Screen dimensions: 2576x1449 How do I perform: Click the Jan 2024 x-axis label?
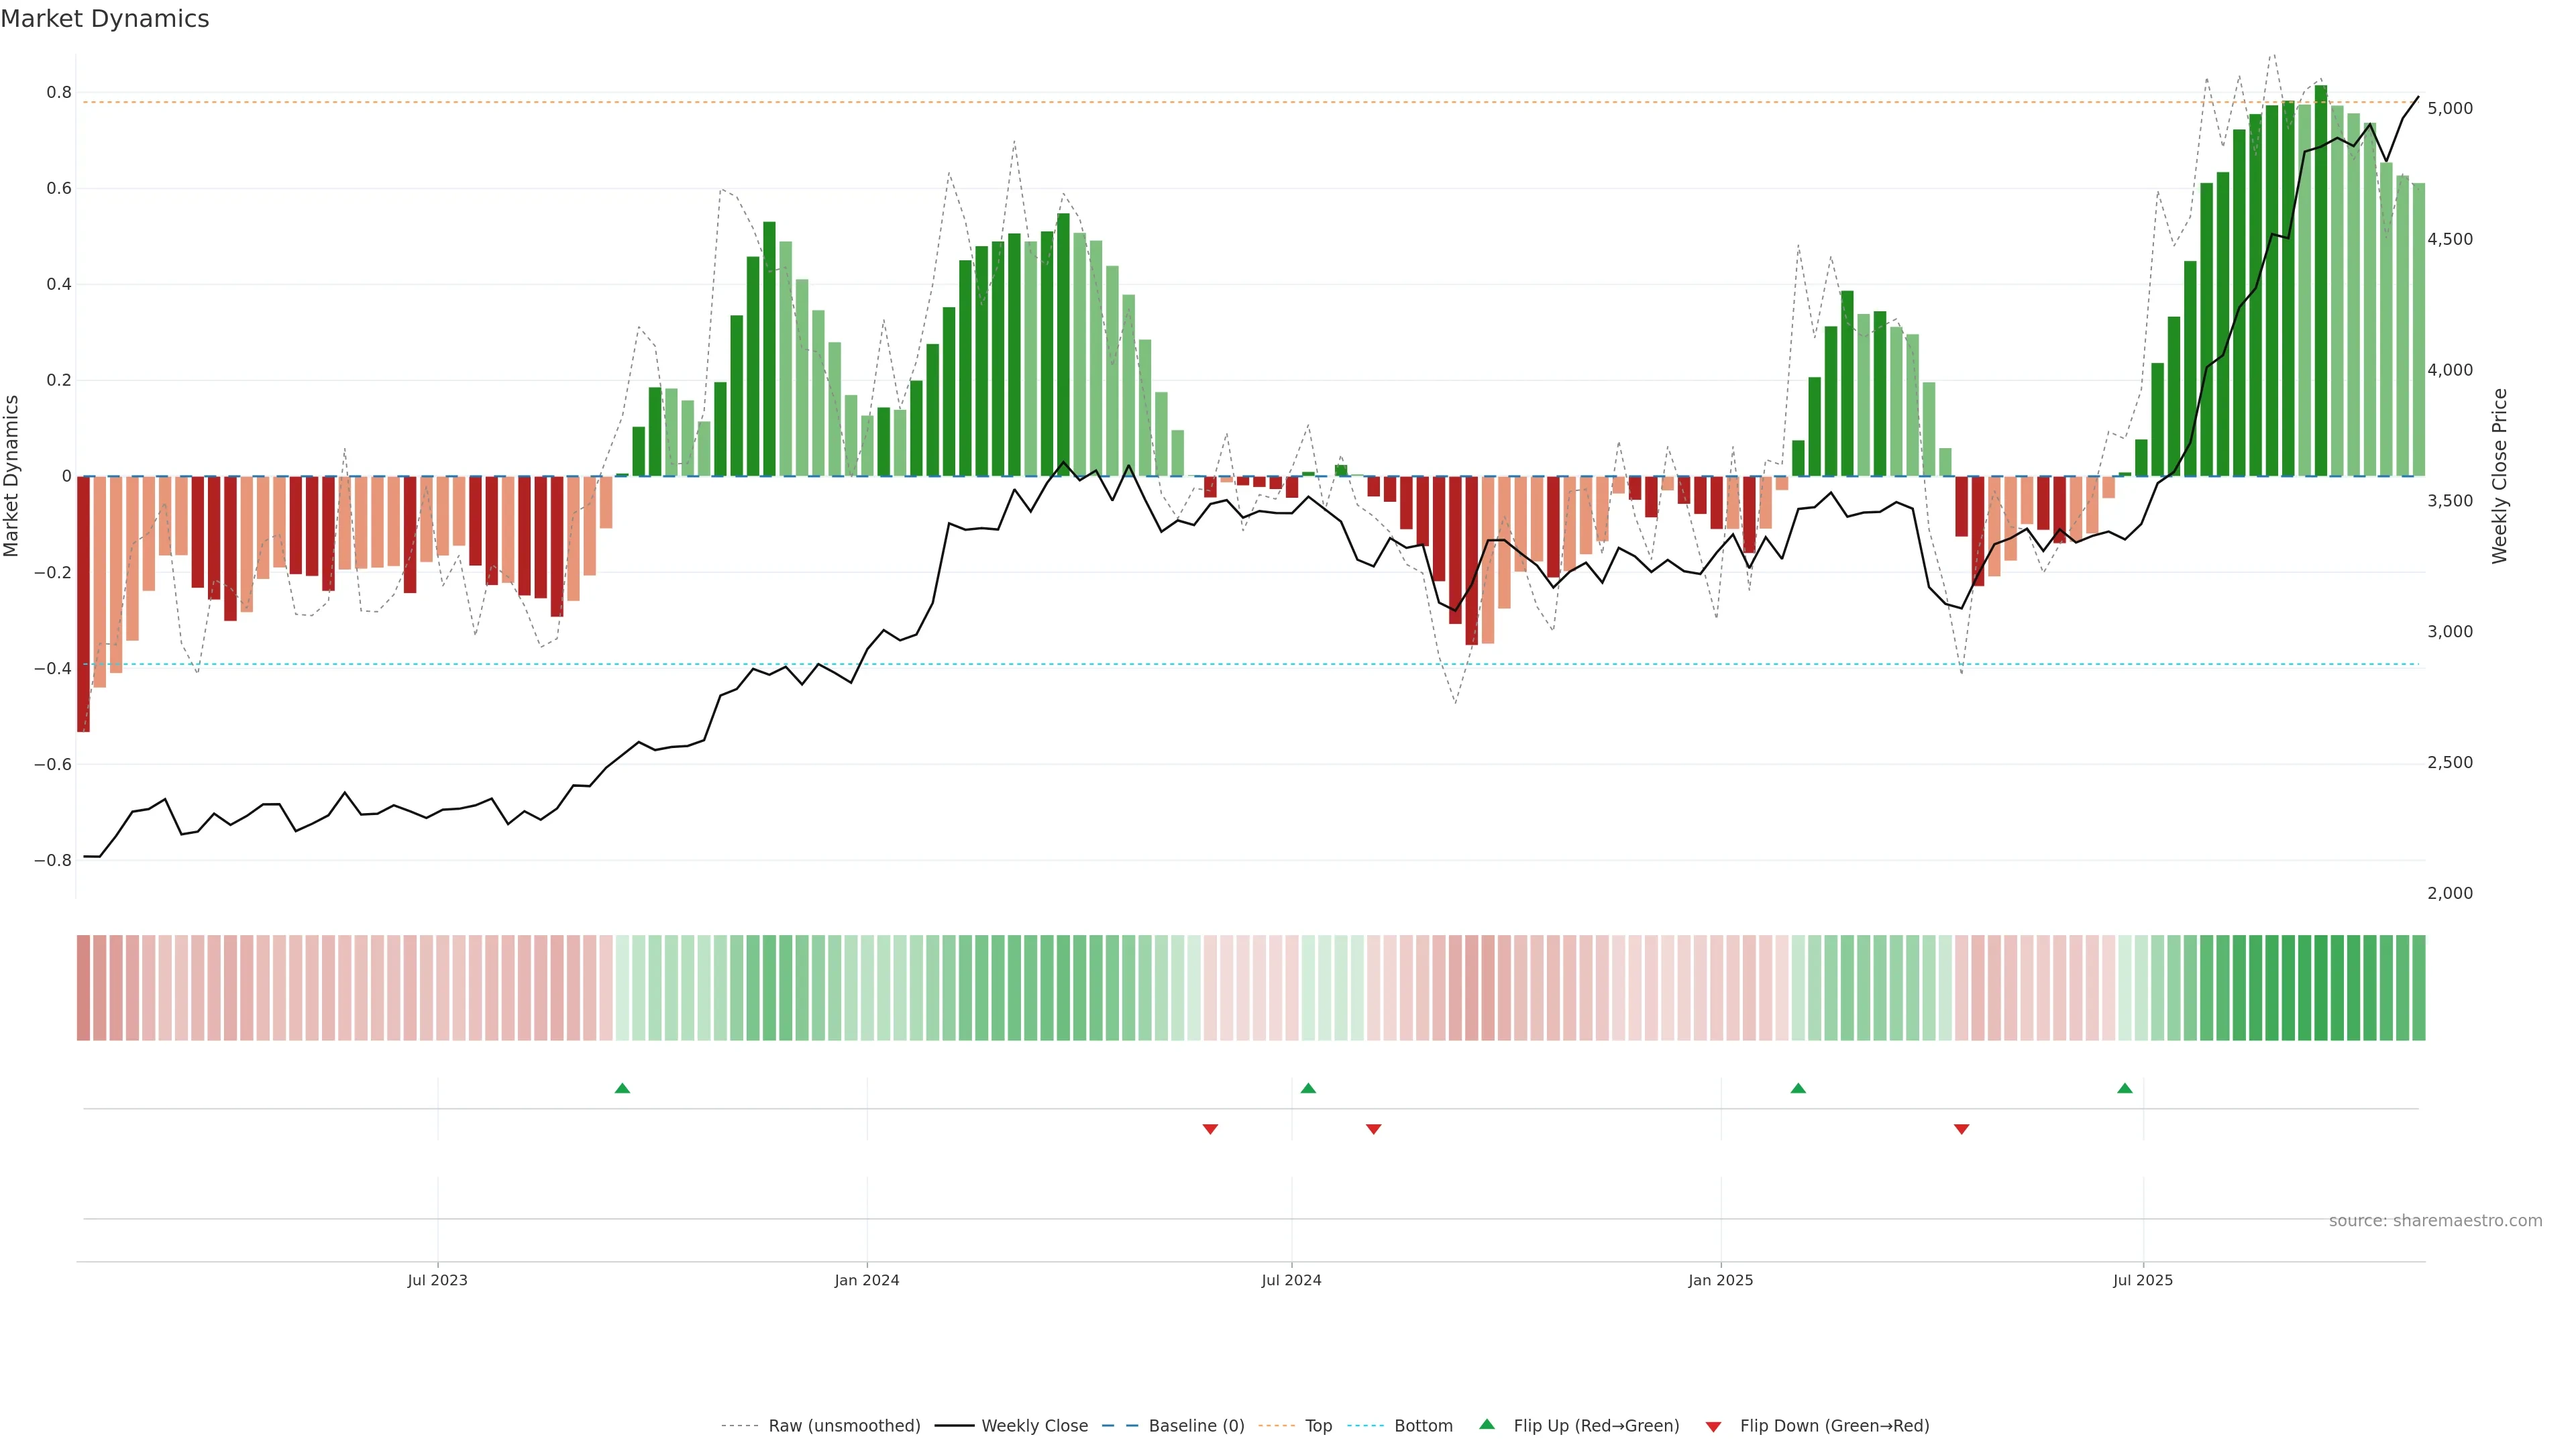pyautogui.click(x=867, y=1280)
